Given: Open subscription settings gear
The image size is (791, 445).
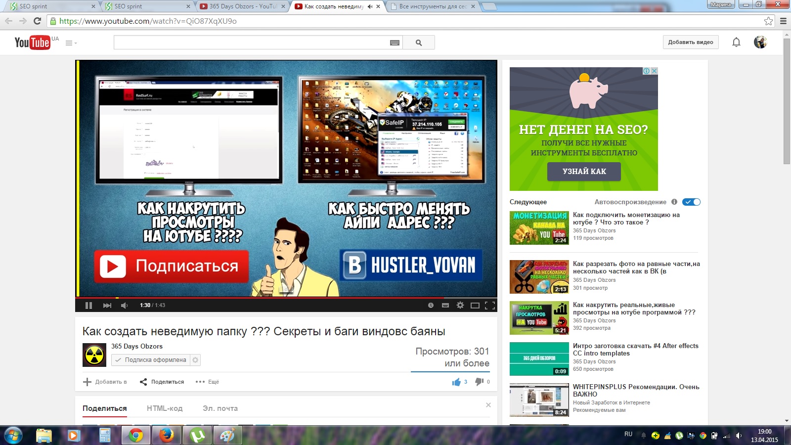Looking at the screenshot, I should pyautogui.click(x=196, y=360).
